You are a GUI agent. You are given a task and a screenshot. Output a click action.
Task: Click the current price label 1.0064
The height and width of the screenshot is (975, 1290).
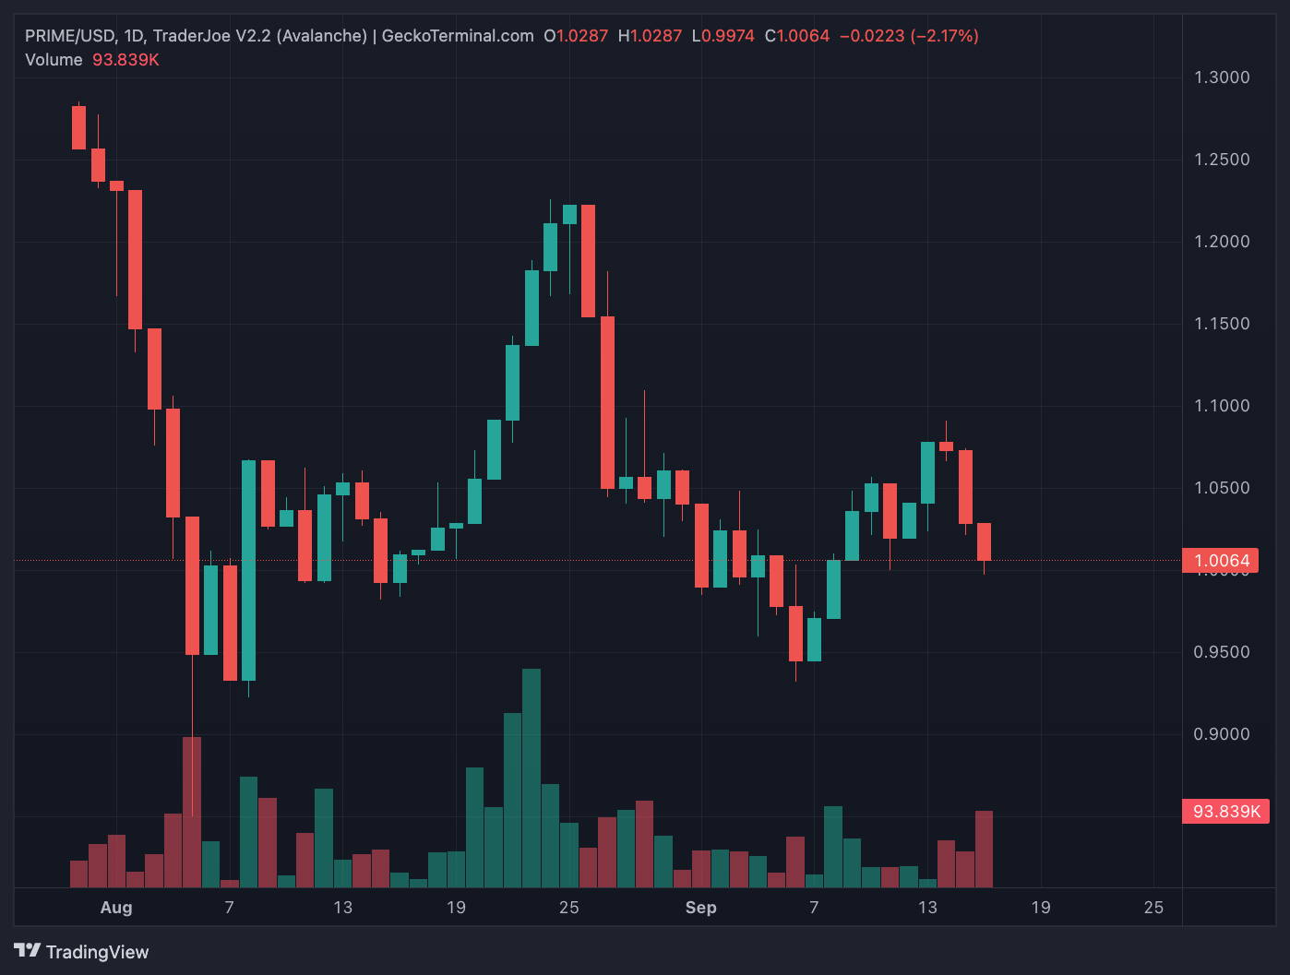[x=1221, y=561]
